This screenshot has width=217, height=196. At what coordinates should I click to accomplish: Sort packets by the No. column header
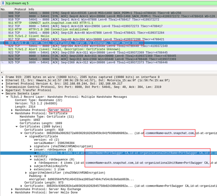coord(5,9)
